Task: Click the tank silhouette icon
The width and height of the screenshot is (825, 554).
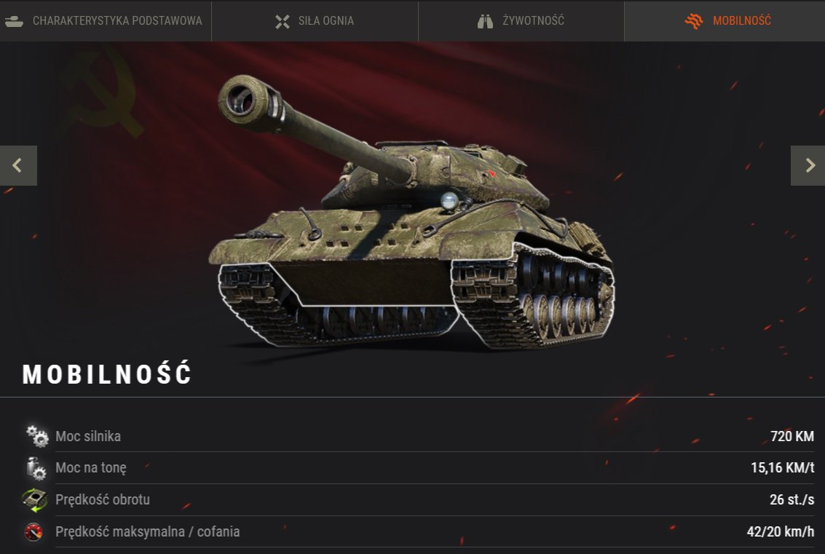Action: coord(14,21)
